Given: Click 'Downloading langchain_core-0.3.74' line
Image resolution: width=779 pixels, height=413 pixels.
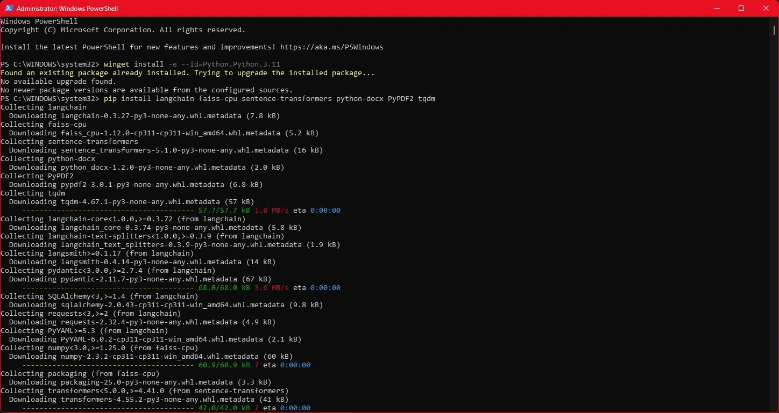Looking at the screenshot, I should [x=155, y=228].
